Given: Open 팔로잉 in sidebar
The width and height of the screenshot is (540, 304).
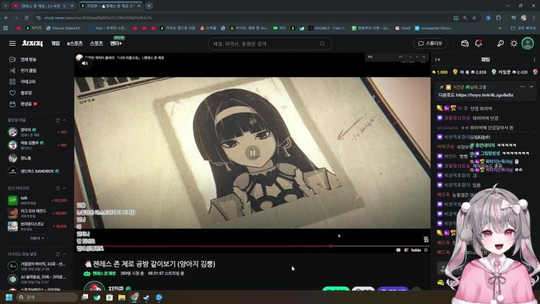Looking at the screenshot, I should [x=26, y=92].
